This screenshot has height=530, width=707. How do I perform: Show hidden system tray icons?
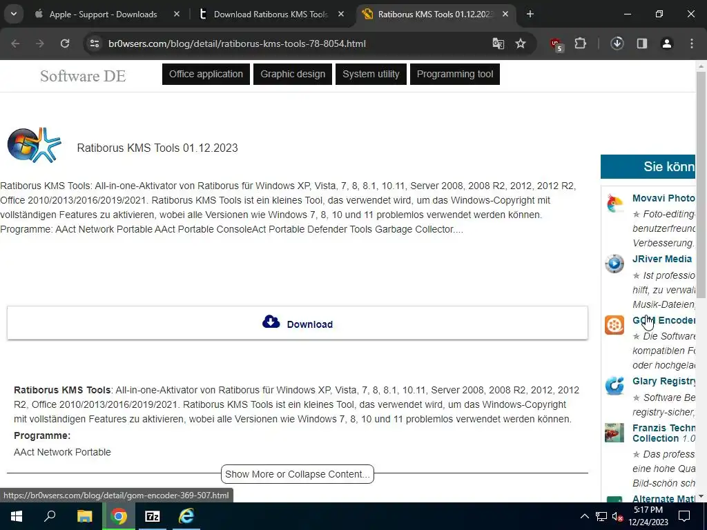pyautogui.click(x=584, y=516)
